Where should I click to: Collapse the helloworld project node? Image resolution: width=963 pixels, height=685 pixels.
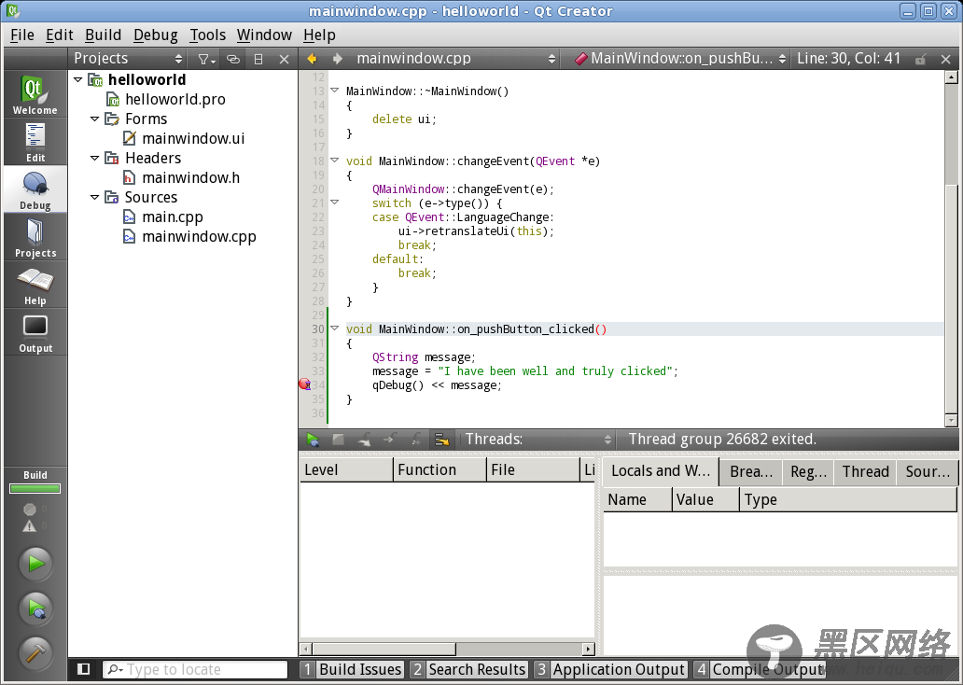tap(78, 79)
